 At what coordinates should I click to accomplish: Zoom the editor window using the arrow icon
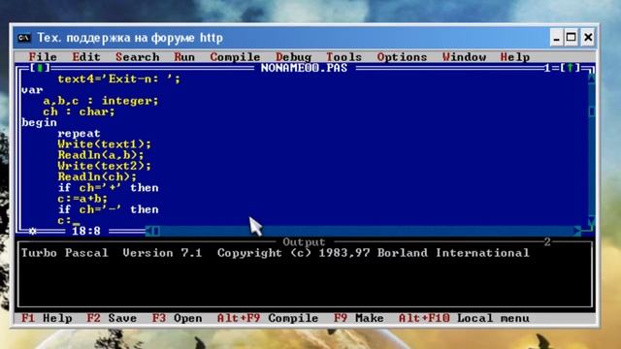(x=570, y=68)
